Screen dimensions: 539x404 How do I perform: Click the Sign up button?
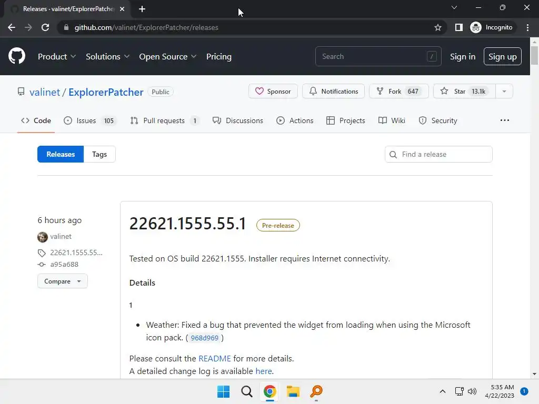click(x=503, y=56)
